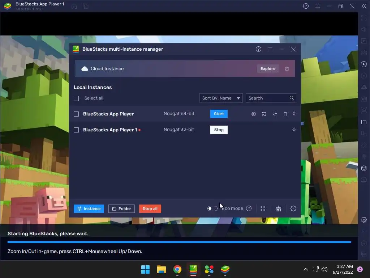The width and height of the screenshot is (370, 278).
Task: Open hamburger menu in multi-instance manager
Action: click(x=270, y=49)
